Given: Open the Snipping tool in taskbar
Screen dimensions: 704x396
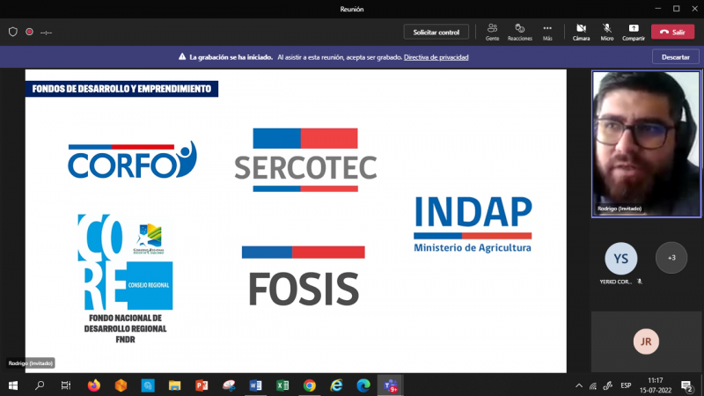Looking at the screenshot, I should [229, 385].
